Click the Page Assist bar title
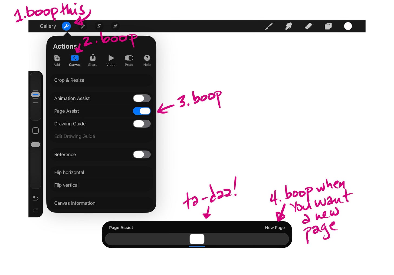This screenshot has height=275, width=394. click(121, 228)
